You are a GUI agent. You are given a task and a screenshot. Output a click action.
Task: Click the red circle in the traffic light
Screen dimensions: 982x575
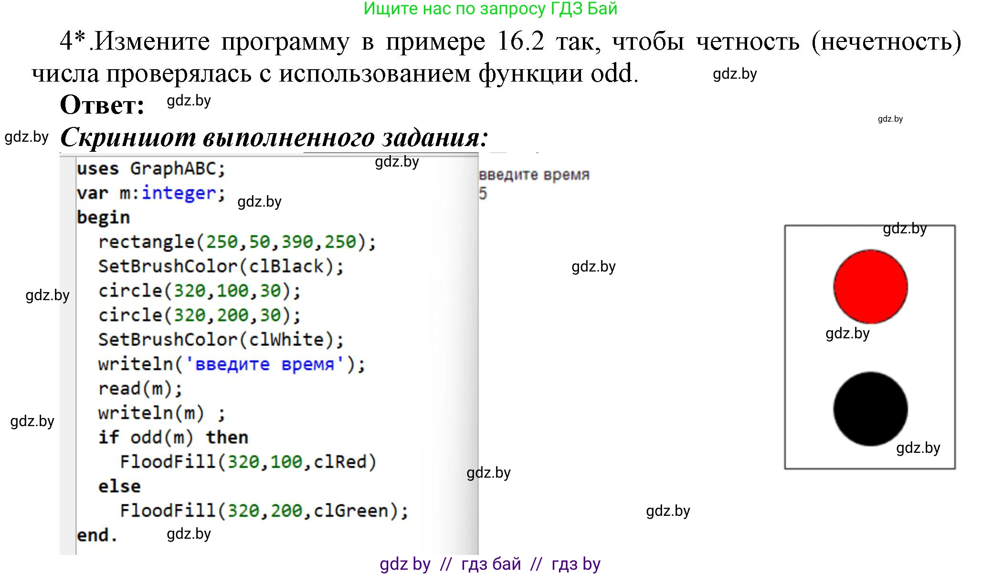pos(870,286)
